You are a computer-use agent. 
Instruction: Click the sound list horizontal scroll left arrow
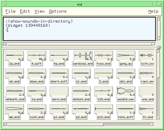(5, 124)
